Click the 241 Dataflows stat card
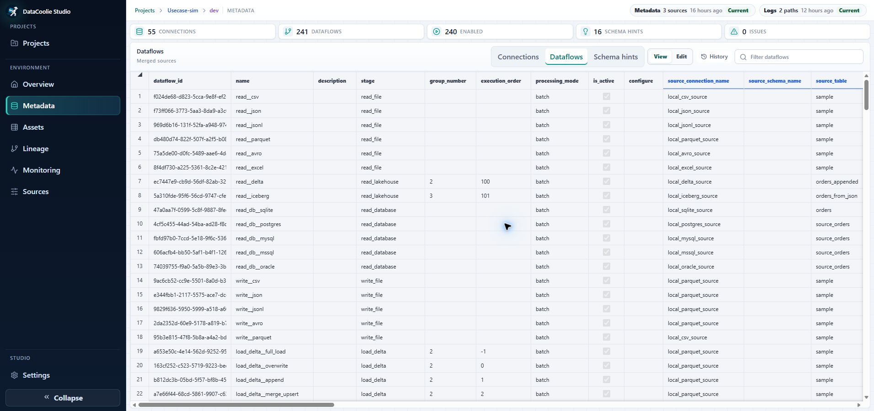The width and height of the screenshot is (874, 411). click(351, 32)
